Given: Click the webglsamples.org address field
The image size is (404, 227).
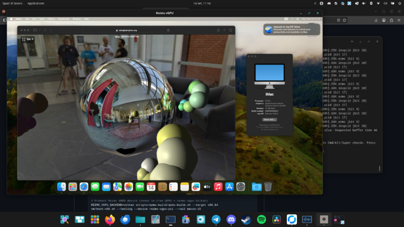Looking at the screenshot, I should (126, 30).
